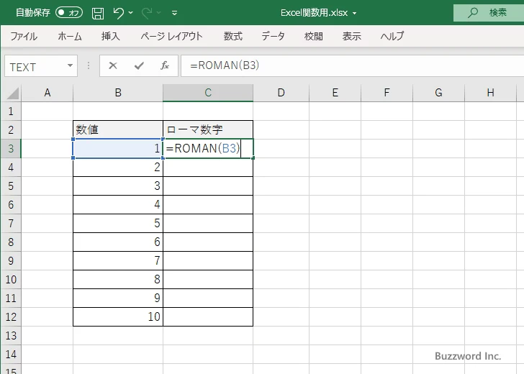This screenshot has height=374, width=524.
Task: Click the Select All corner triangle
Action: click(12, 93)
